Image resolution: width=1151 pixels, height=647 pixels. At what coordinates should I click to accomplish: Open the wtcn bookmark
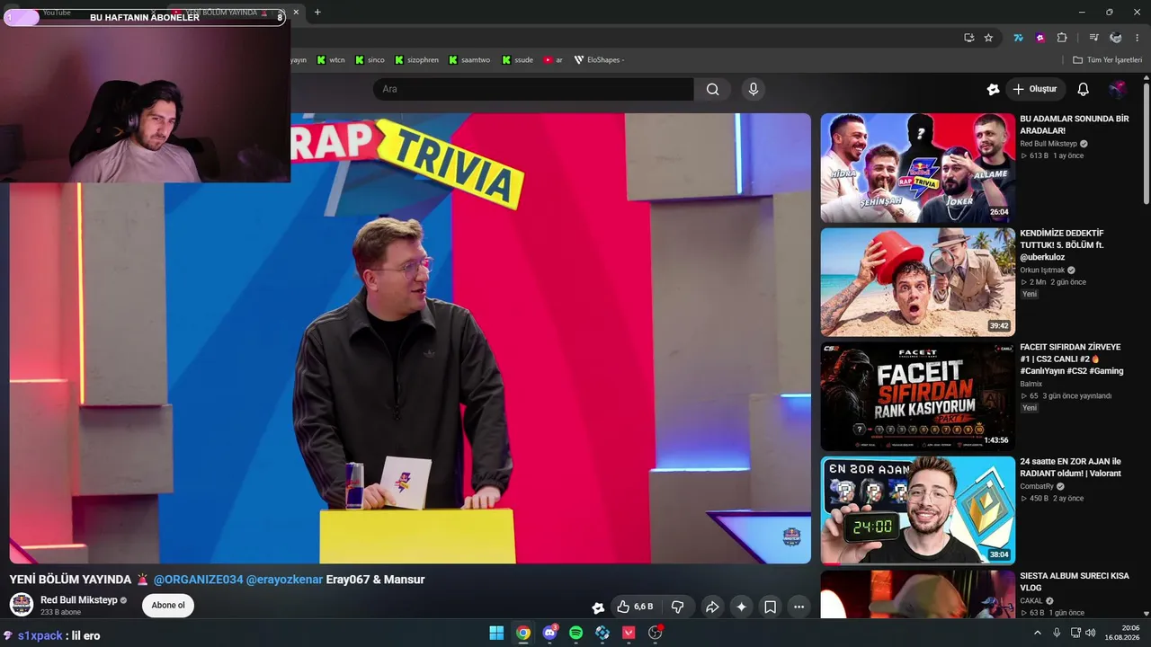click(330, 60)
